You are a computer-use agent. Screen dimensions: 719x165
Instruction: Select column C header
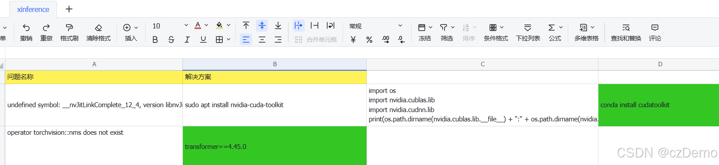click(482, 64)
